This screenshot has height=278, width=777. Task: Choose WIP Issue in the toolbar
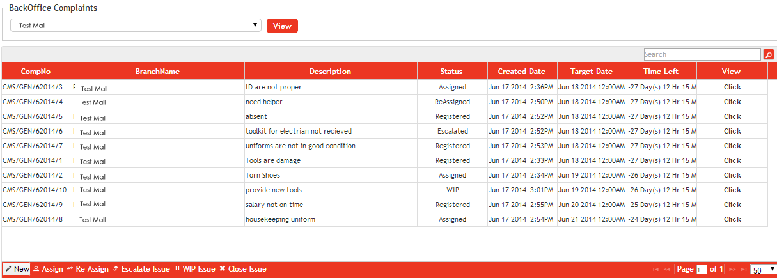(x=194, y=269)
